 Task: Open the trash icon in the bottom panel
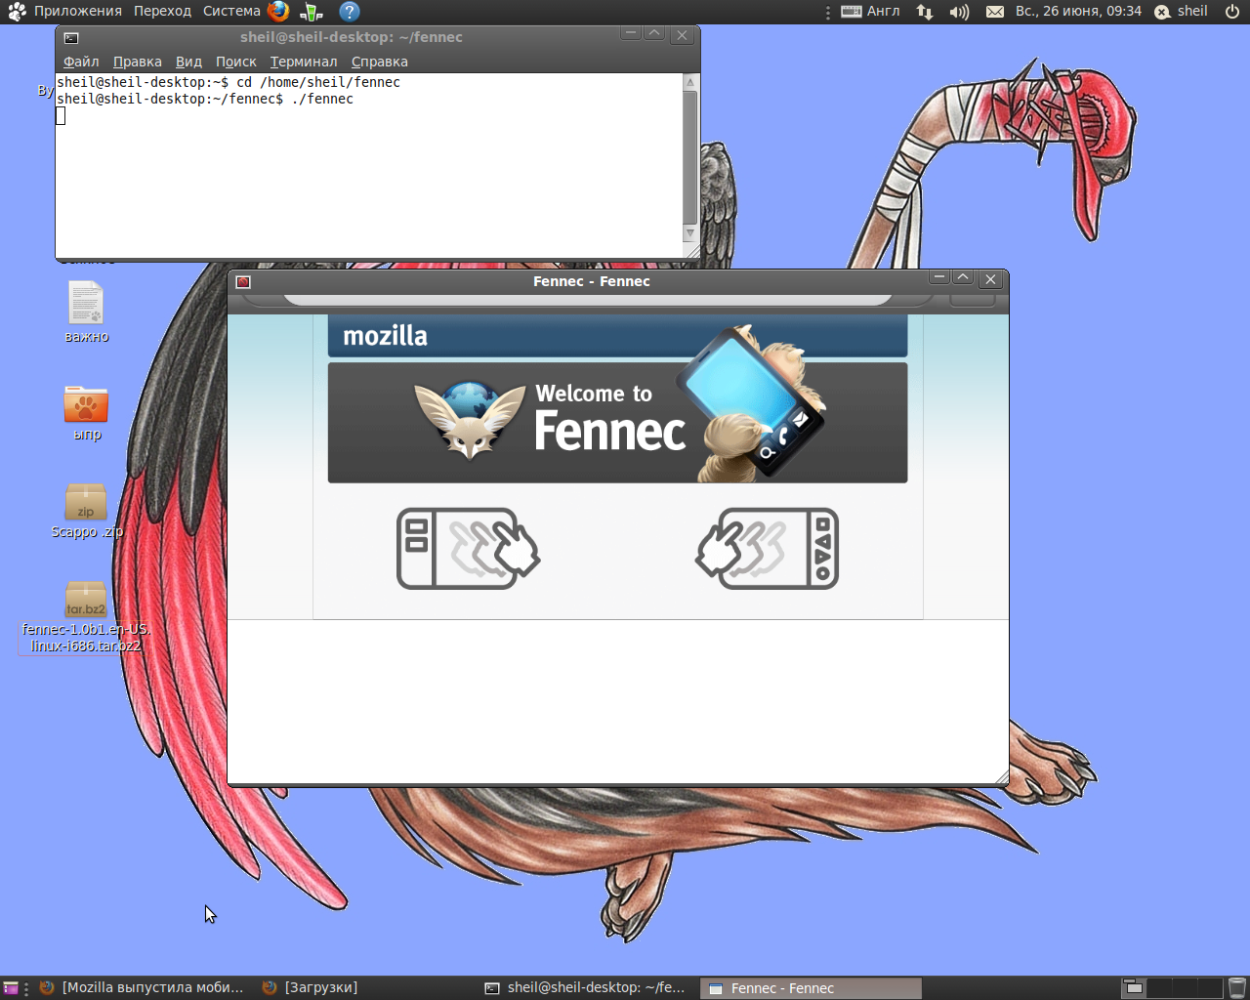pyautogui.click(x=1236, y=988)
